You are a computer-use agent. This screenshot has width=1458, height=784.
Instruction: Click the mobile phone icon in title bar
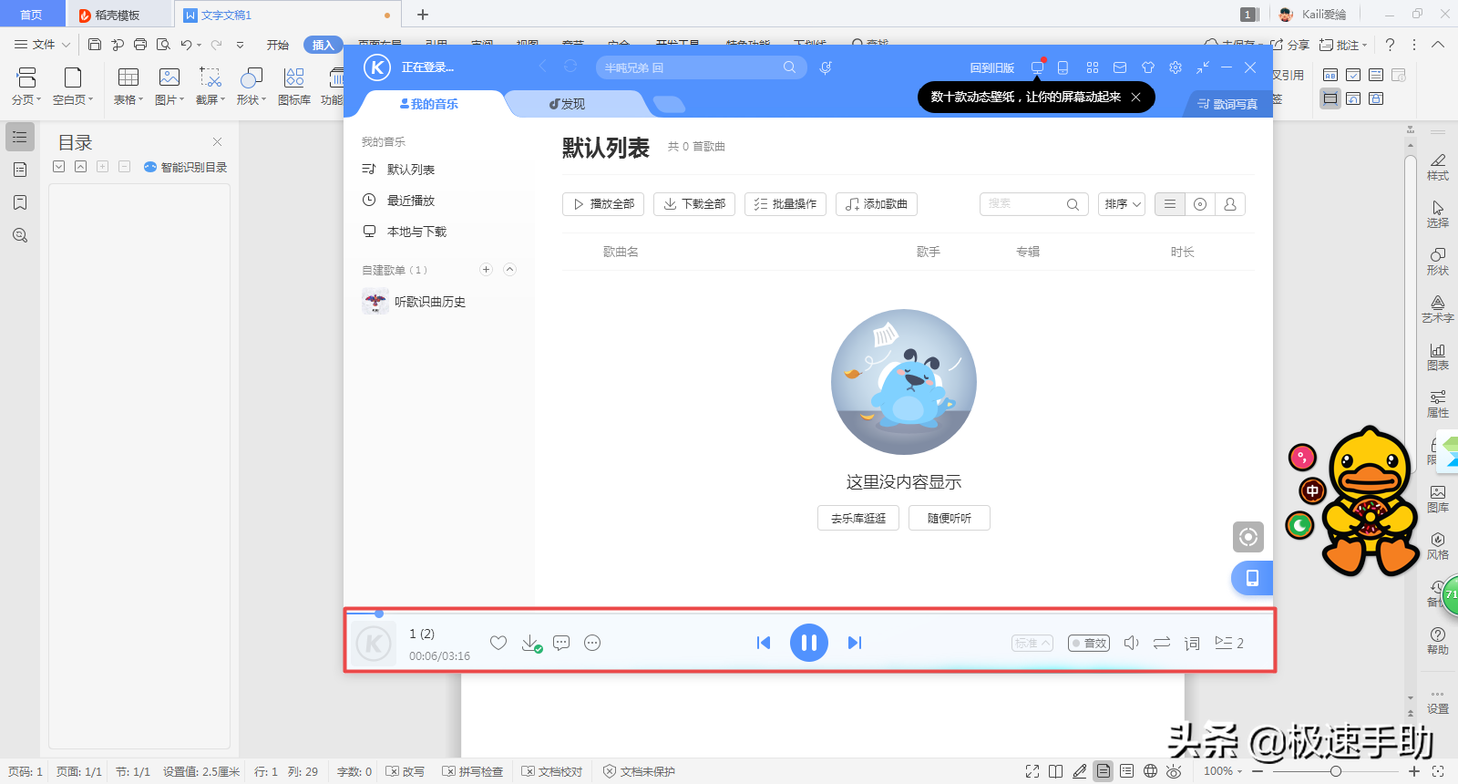coord(1063,67)
